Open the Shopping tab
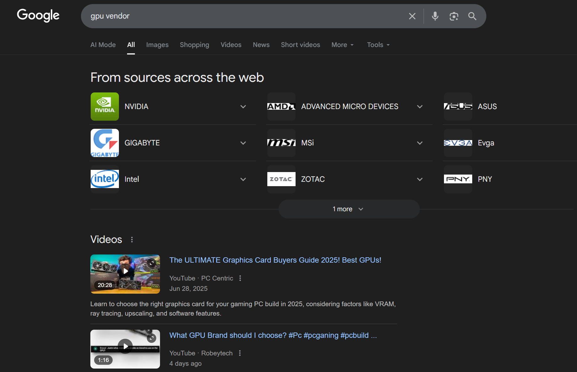577x372 pixels. tap(195, 45)
